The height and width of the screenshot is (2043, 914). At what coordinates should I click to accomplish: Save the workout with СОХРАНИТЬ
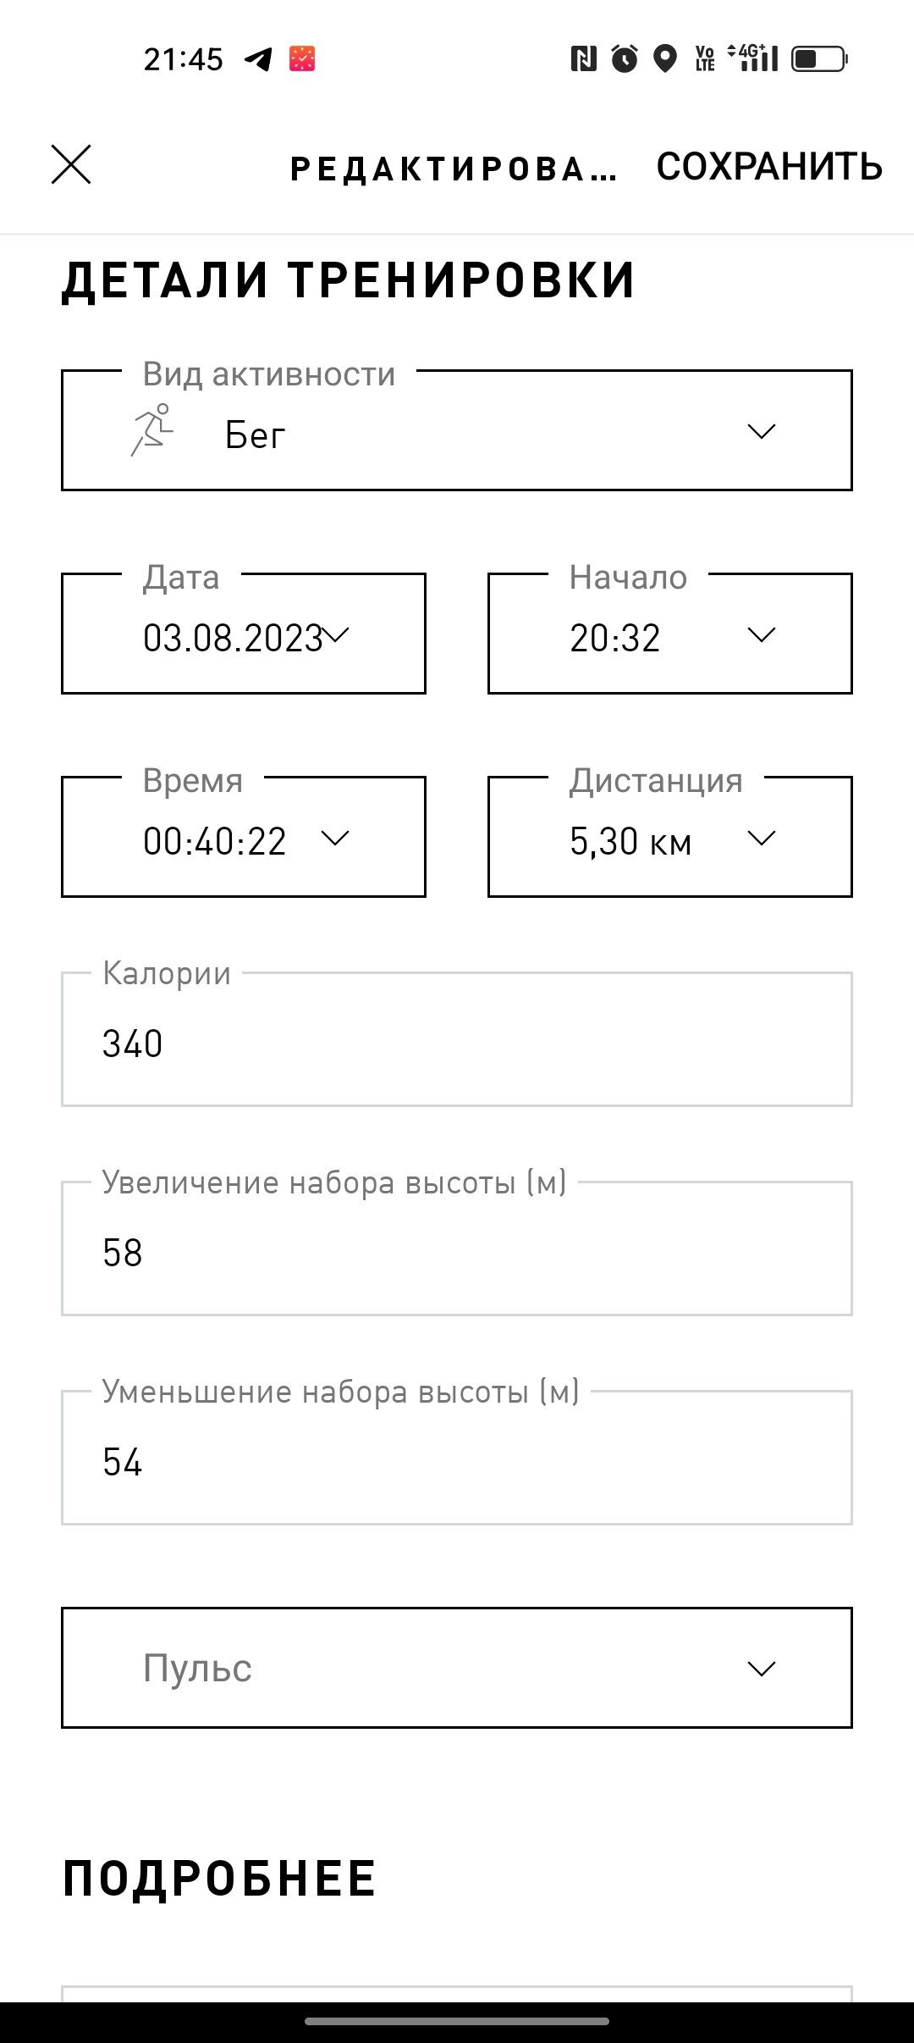click(x=769, y=167)
